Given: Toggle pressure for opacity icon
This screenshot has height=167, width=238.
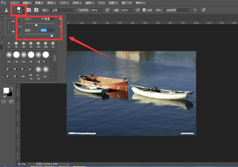Looking at the screenshot, I should point(107,10).
